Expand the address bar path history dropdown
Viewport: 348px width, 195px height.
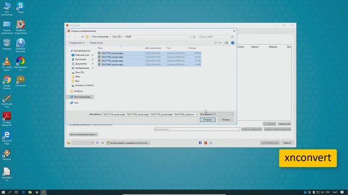[x=190, y=37]
